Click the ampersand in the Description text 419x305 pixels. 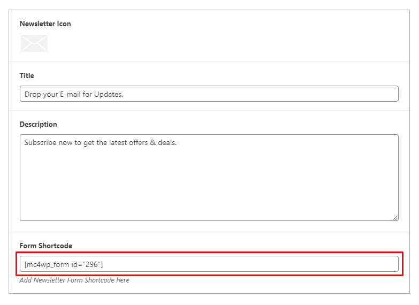coord(153,142)
